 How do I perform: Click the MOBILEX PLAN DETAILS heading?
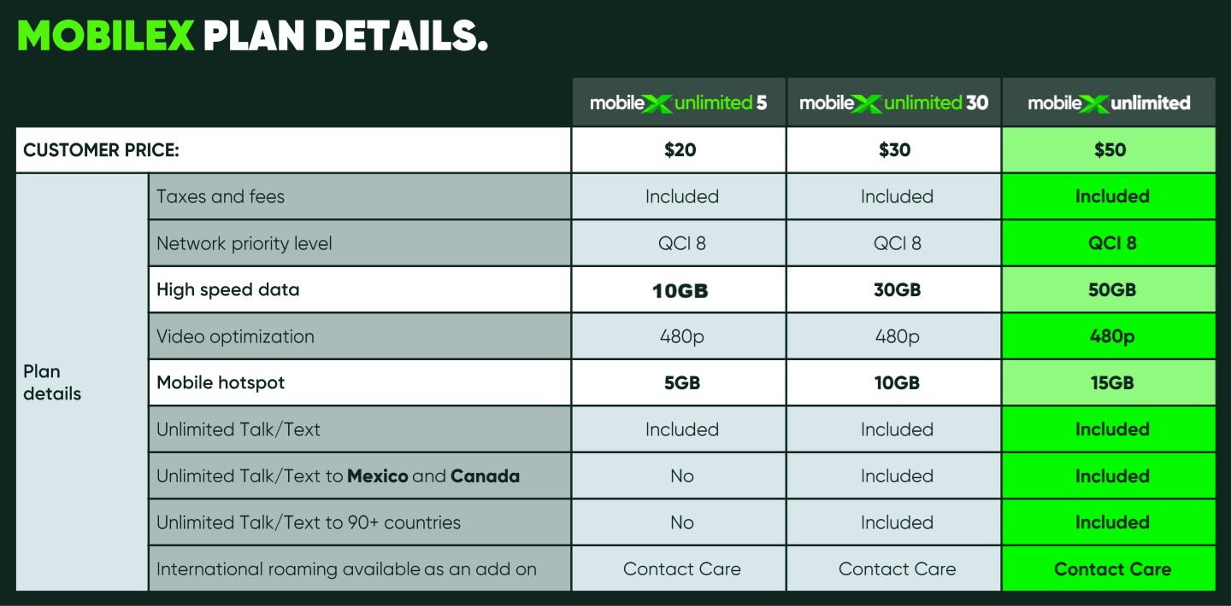click(253, 36)
